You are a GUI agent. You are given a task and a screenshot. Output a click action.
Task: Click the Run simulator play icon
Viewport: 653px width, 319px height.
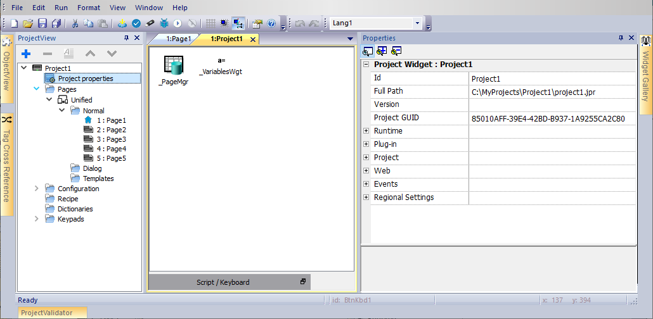pyautogui.click(x=178, y=23)
